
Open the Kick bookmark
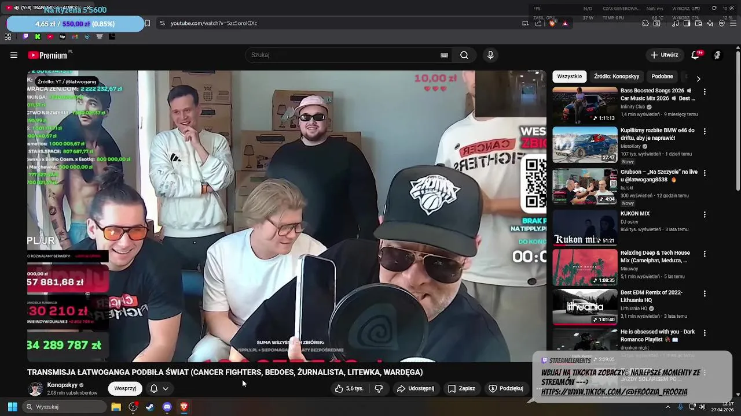38,36
